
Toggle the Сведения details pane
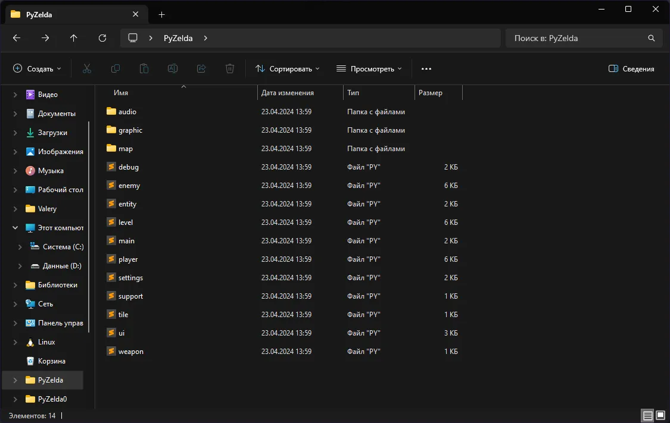631,69
